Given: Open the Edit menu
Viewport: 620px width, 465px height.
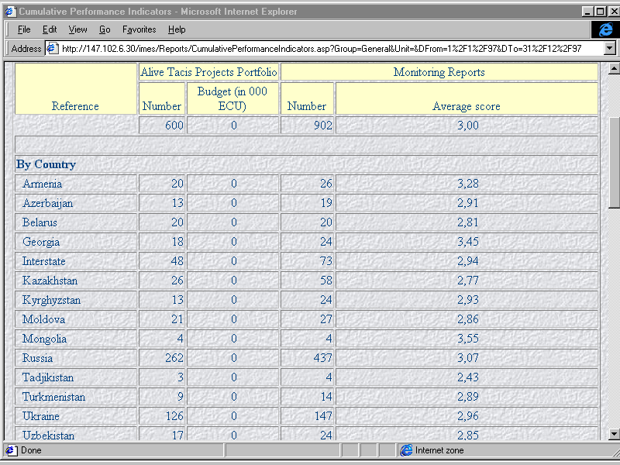Looking at the screenshot, I should click(x=50, y=29).
